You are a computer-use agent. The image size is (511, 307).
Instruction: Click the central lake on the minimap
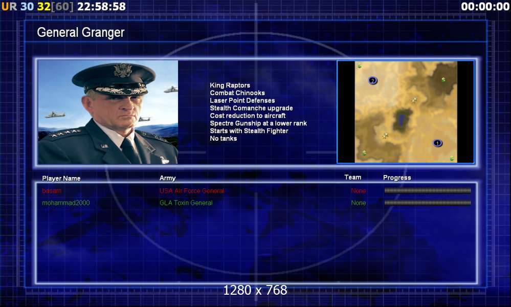(401, 121)
